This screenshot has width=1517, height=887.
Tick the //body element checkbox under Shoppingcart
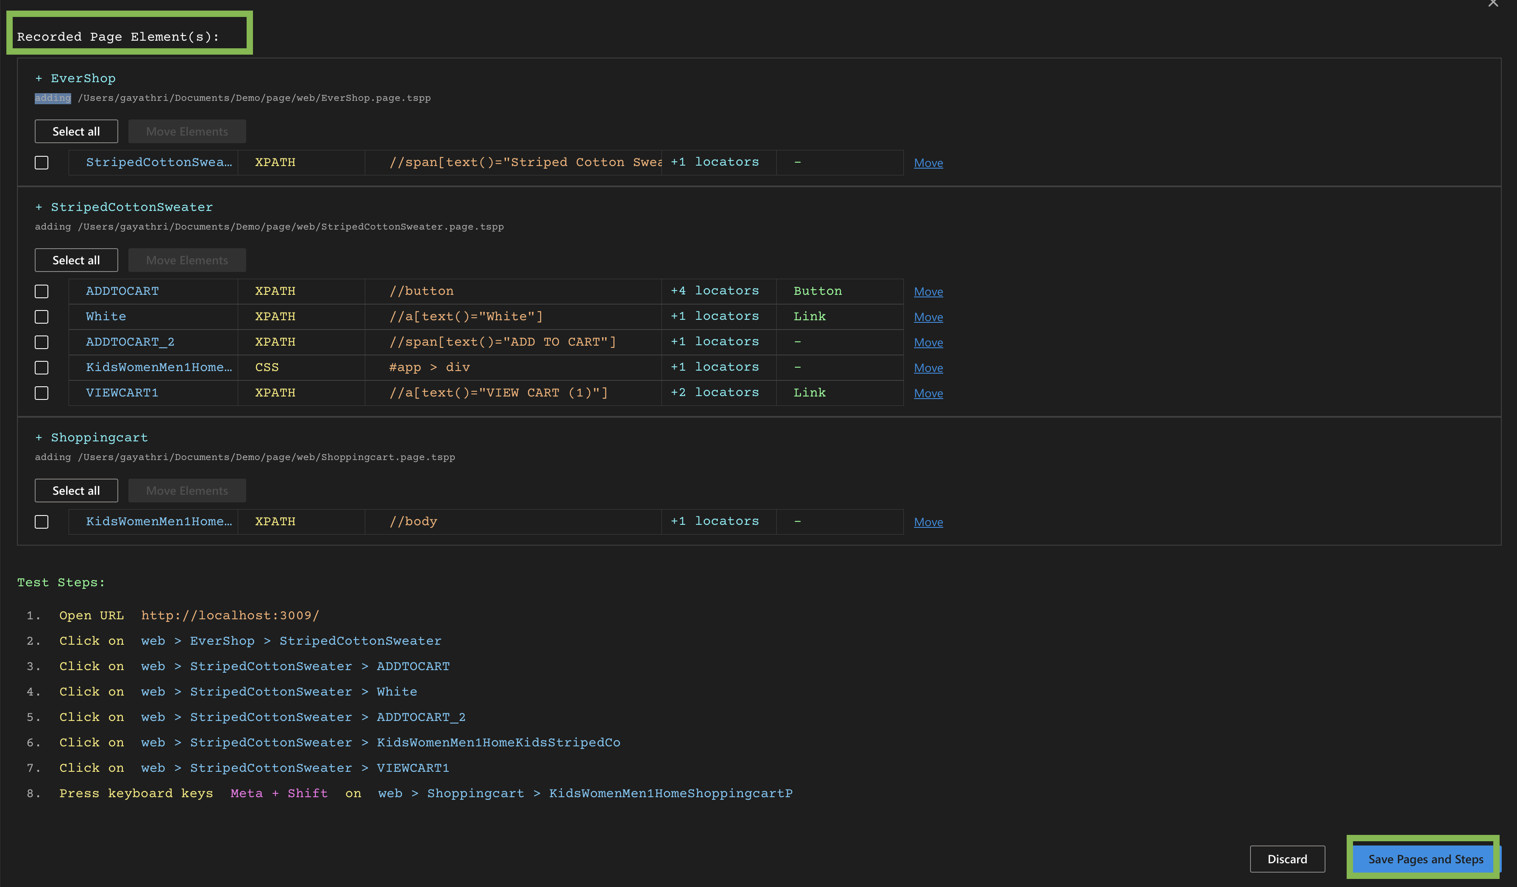click(x=42, y=522)
